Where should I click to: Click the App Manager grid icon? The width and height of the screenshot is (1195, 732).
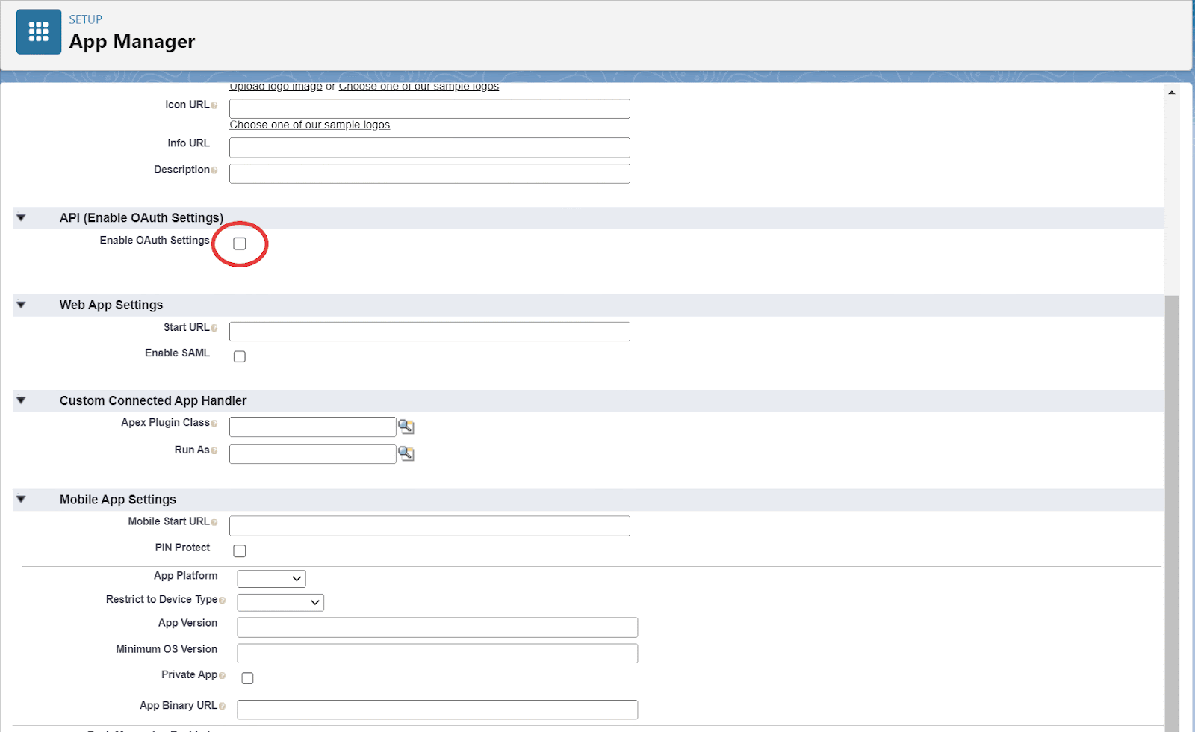[x=39, y=31]
